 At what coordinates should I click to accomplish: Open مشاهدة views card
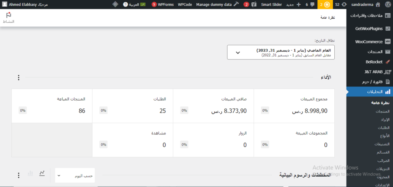[x=132, y=140]
